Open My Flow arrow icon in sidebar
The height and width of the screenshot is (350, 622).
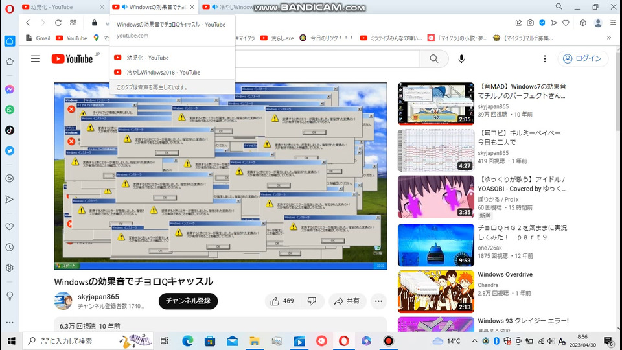[x=10, y=199]
